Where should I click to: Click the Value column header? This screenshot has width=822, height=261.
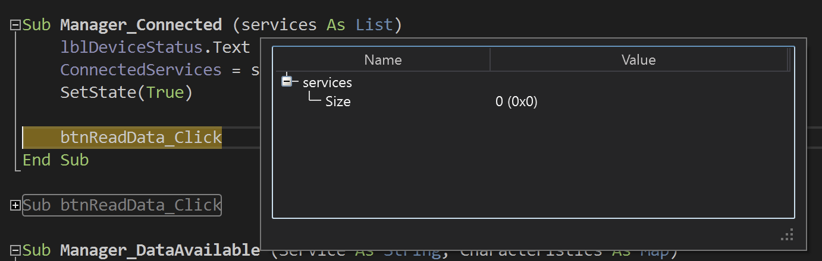(638, 60)
